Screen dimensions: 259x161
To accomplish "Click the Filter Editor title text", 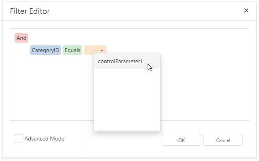I will coord(30,11).
